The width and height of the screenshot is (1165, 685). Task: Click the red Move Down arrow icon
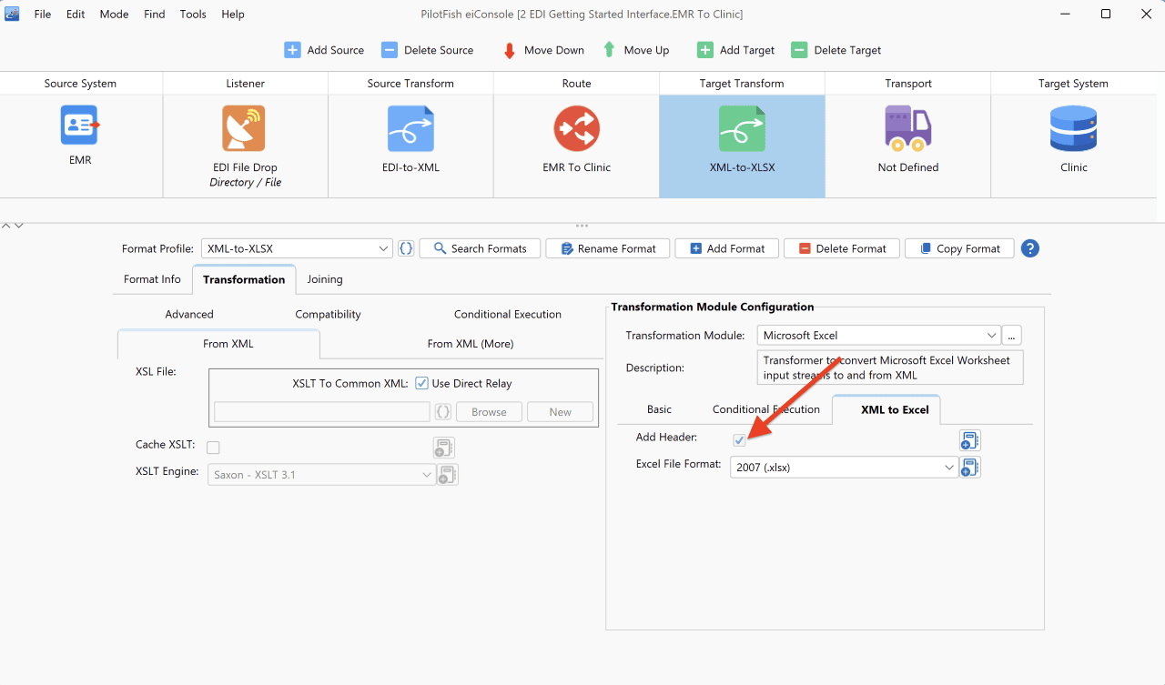510,50
